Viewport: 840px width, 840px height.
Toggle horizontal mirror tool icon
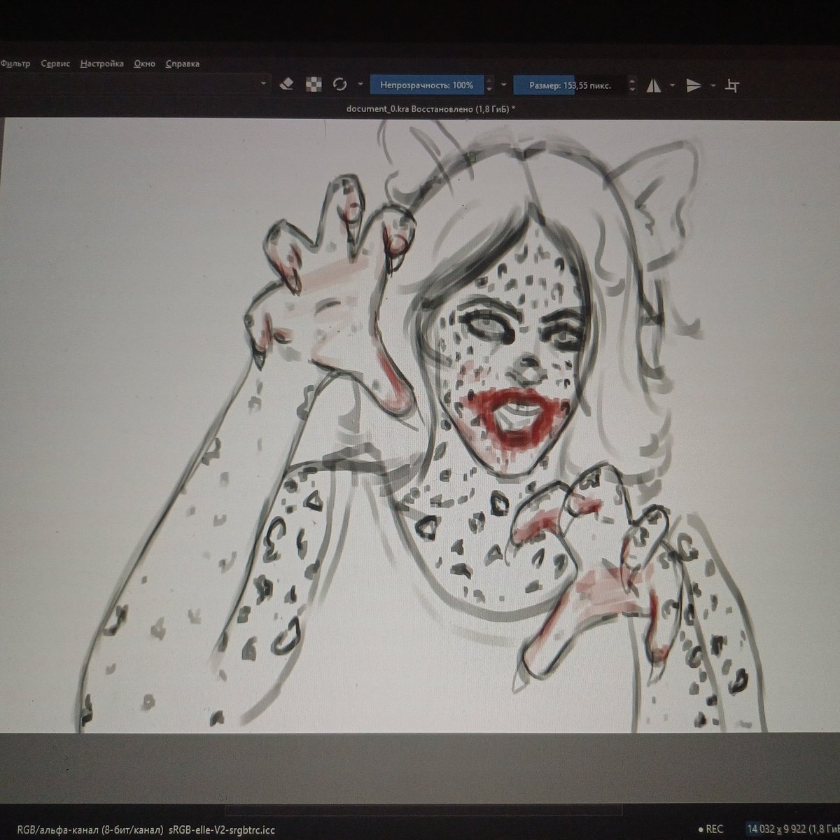click(654, 86)
